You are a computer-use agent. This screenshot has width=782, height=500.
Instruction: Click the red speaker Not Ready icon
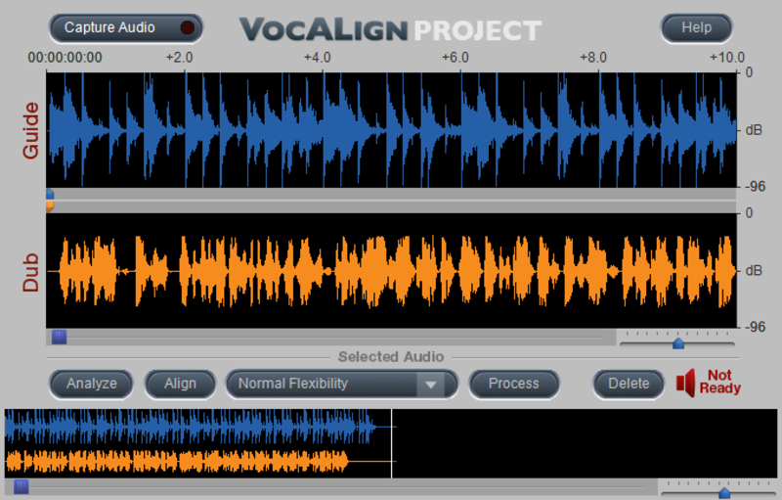click(686, 384)
